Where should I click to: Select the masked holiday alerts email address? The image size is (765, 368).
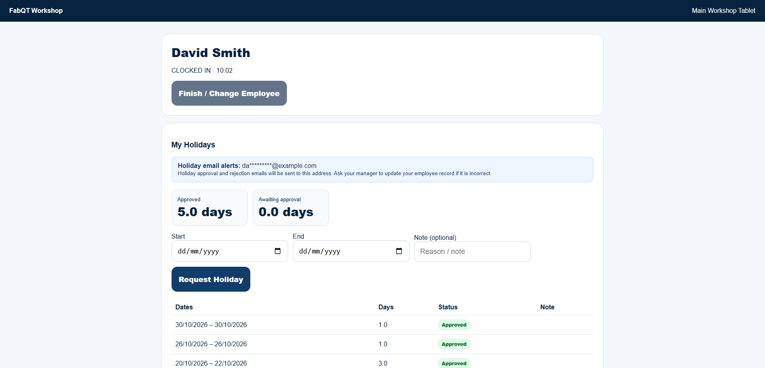[x=279, y=166]
